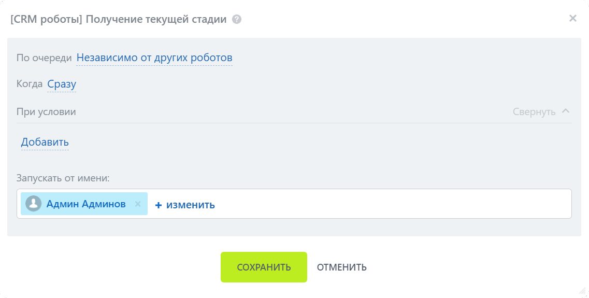Screen dimensions: 589x298
Task: Cancel with the 'ОТМЕНИТЬ' button
Action: pos(342,267)
